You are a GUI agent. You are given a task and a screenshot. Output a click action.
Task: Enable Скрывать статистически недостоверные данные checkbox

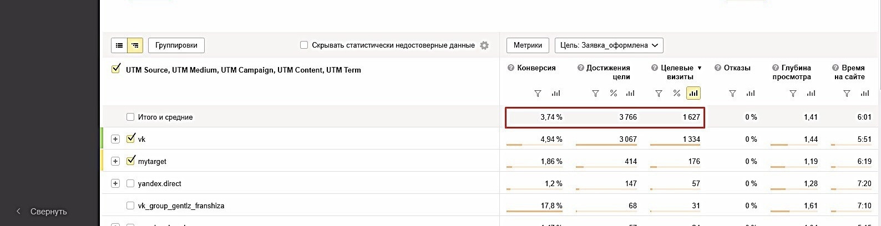click(304, 45)
